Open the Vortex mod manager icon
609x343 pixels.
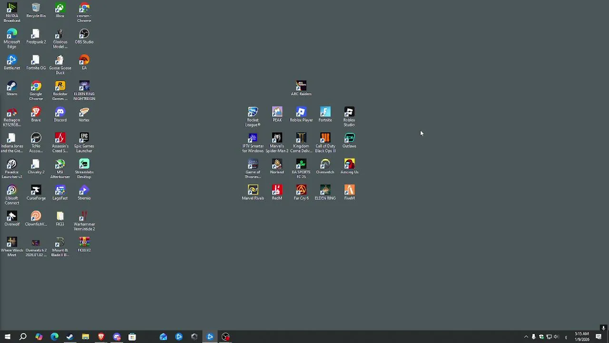[x=84, y=115]
